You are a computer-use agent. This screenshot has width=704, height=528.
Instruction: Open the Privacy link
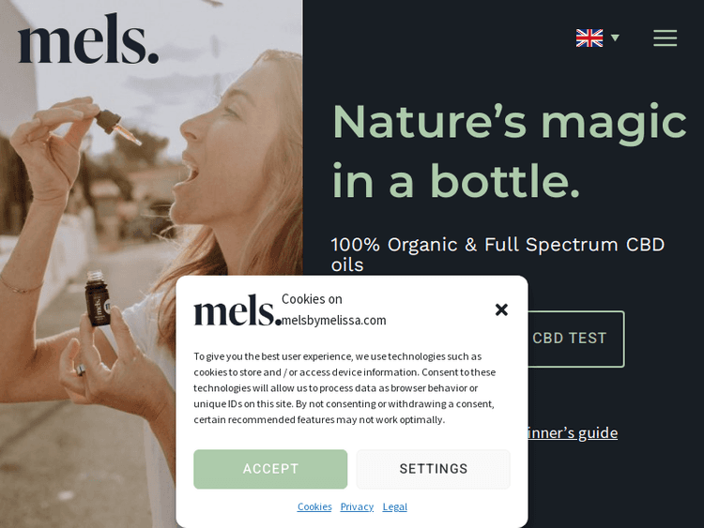coord(357,506)
